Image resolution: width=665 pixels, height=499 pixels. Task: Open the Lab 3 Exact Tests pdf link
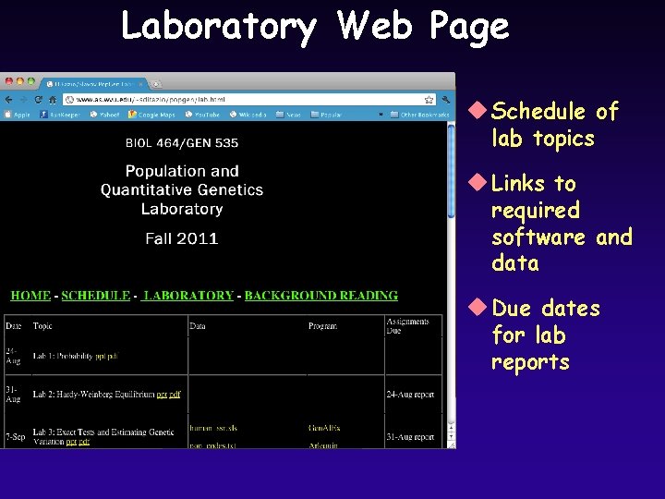point(84,442)
